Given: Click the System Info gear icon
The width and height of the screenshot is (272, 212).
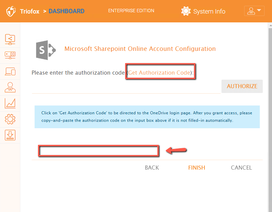Looking at the screenshot, I should [x=186, y=11].
